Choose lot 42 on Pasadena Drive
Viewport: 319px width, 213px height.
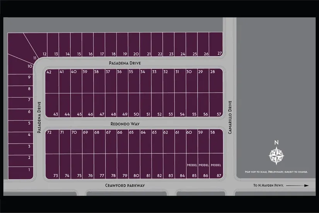click(x=52, y=81)
